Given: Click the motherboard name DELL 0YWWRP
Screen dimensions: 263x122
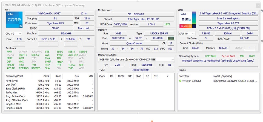Looking at the screenshot, I should 136,14.
